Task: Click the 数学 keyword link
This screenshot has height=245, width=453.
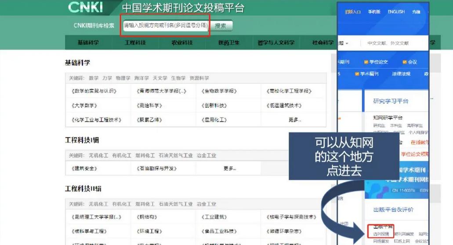Action: click(x=94, y=78)
